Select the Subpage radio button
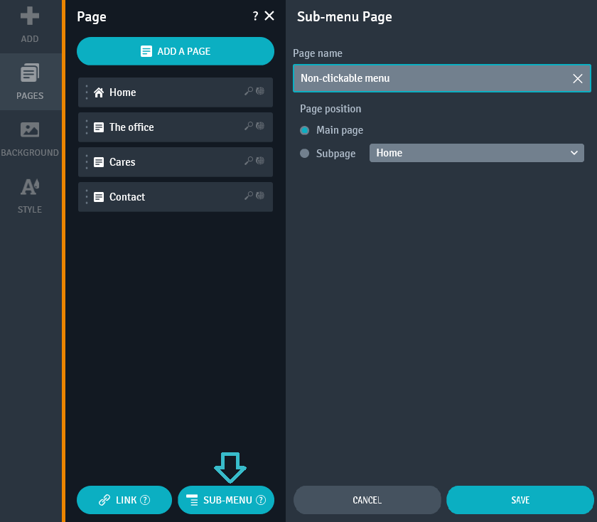The width and height of the screenshot is (597, 522). pyautogui.click(x=305, y=152)
